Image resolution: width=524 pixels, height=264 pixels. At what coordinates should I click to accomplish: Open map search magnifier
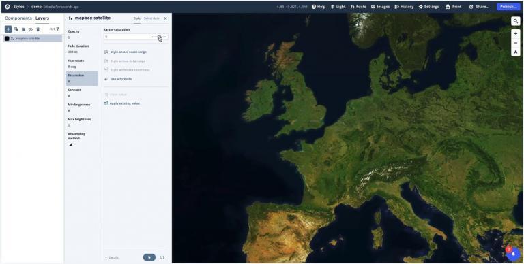516,21
